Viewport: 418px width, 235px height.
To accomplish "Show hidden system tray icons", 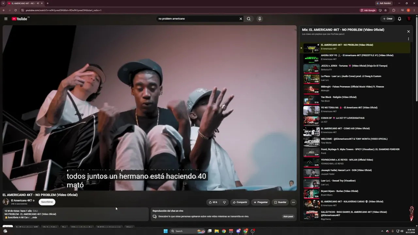I will [382, 231].
